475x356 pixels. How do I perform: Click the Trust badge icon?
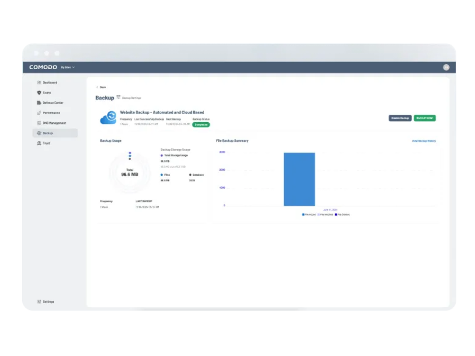click(39, 143)
